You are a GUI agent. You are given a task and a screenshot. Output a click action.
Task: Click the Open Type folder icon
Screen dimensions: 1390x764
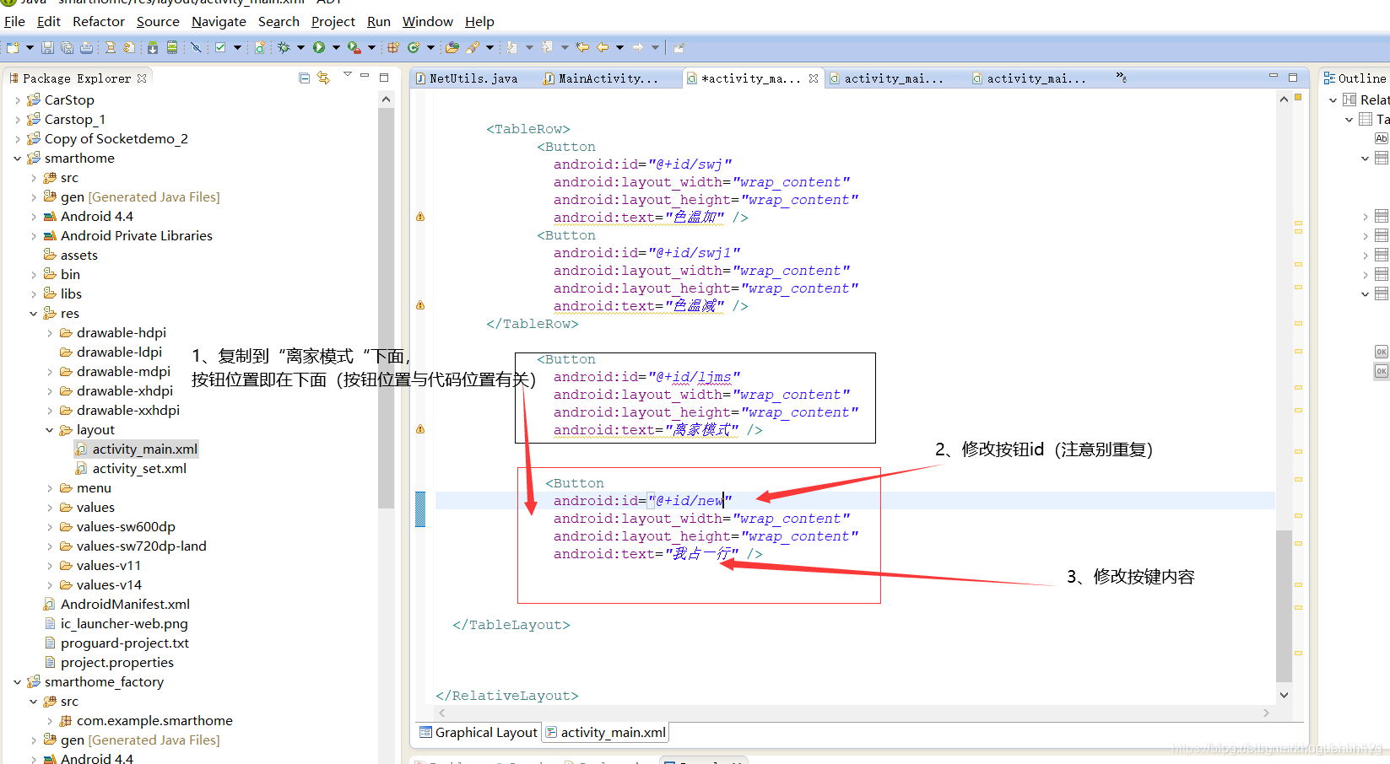pos(452,47)
